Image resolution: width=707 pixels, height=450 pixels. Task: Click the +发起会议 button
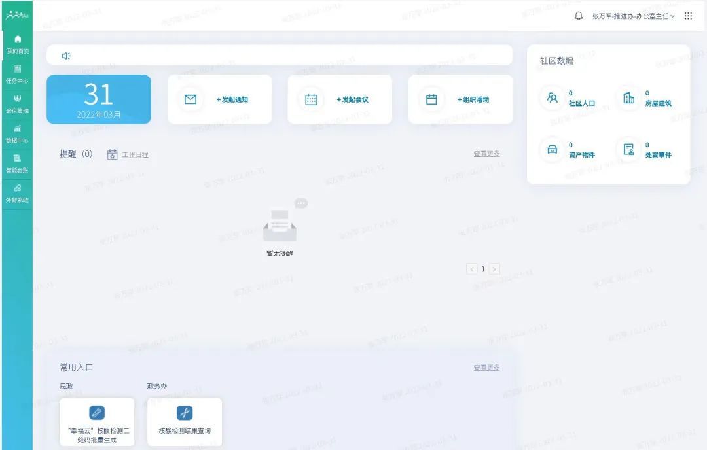tap(340, 99)
